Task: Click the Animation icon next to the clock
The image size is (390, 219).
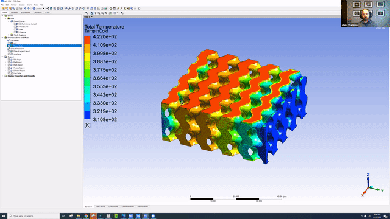Action: (x=115, y=9)
